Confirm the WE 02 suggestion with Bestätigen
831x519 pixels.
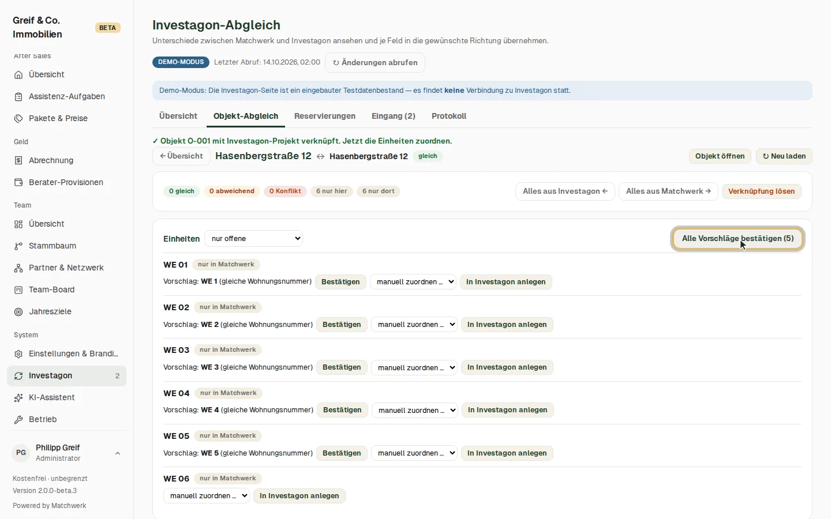(x=342, y=325)
